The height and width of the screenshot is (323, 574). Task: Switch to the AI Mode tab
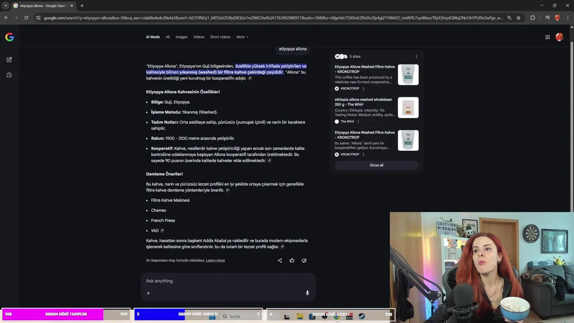(153, 37)
